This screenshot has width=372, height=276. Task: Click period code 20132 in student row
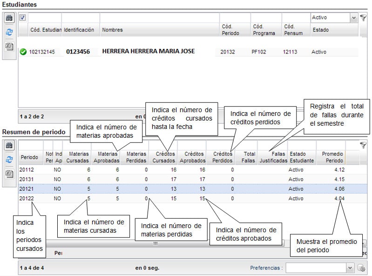228,52
